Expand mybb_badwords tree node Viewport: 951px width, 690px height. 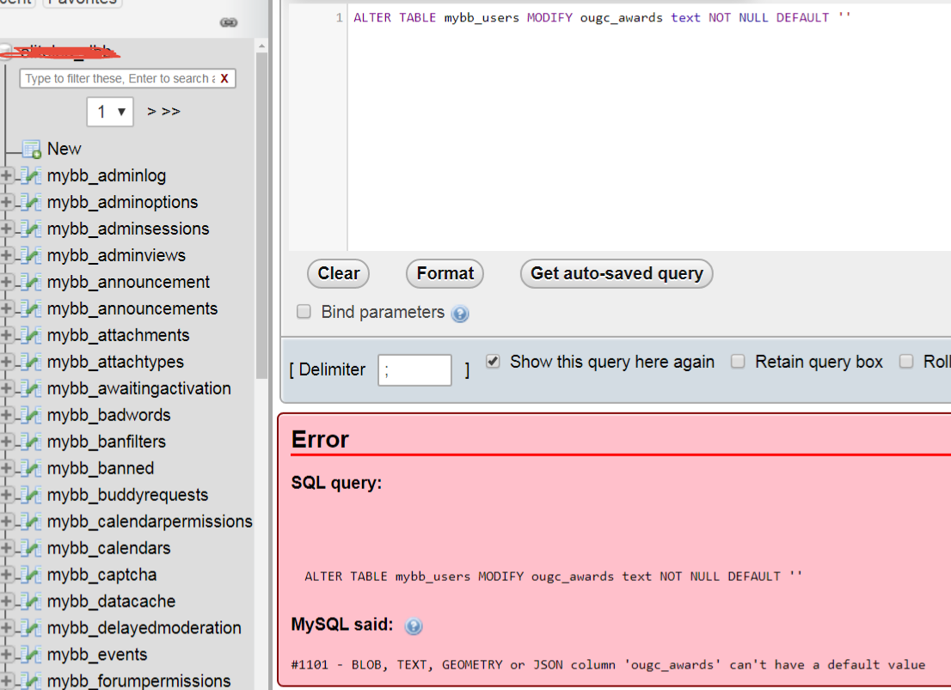click(6, 415)
